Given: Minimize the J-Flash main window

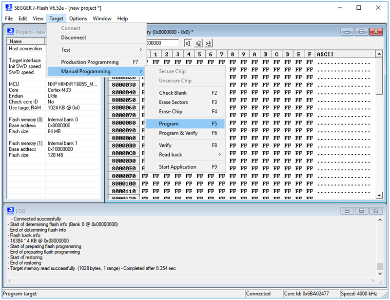Looking at the screenshot, I should [x=339, y=8].
